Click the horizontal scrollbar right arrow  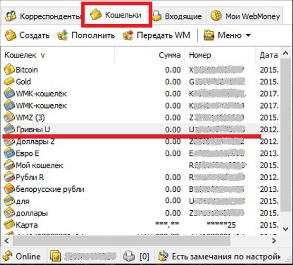274,241
